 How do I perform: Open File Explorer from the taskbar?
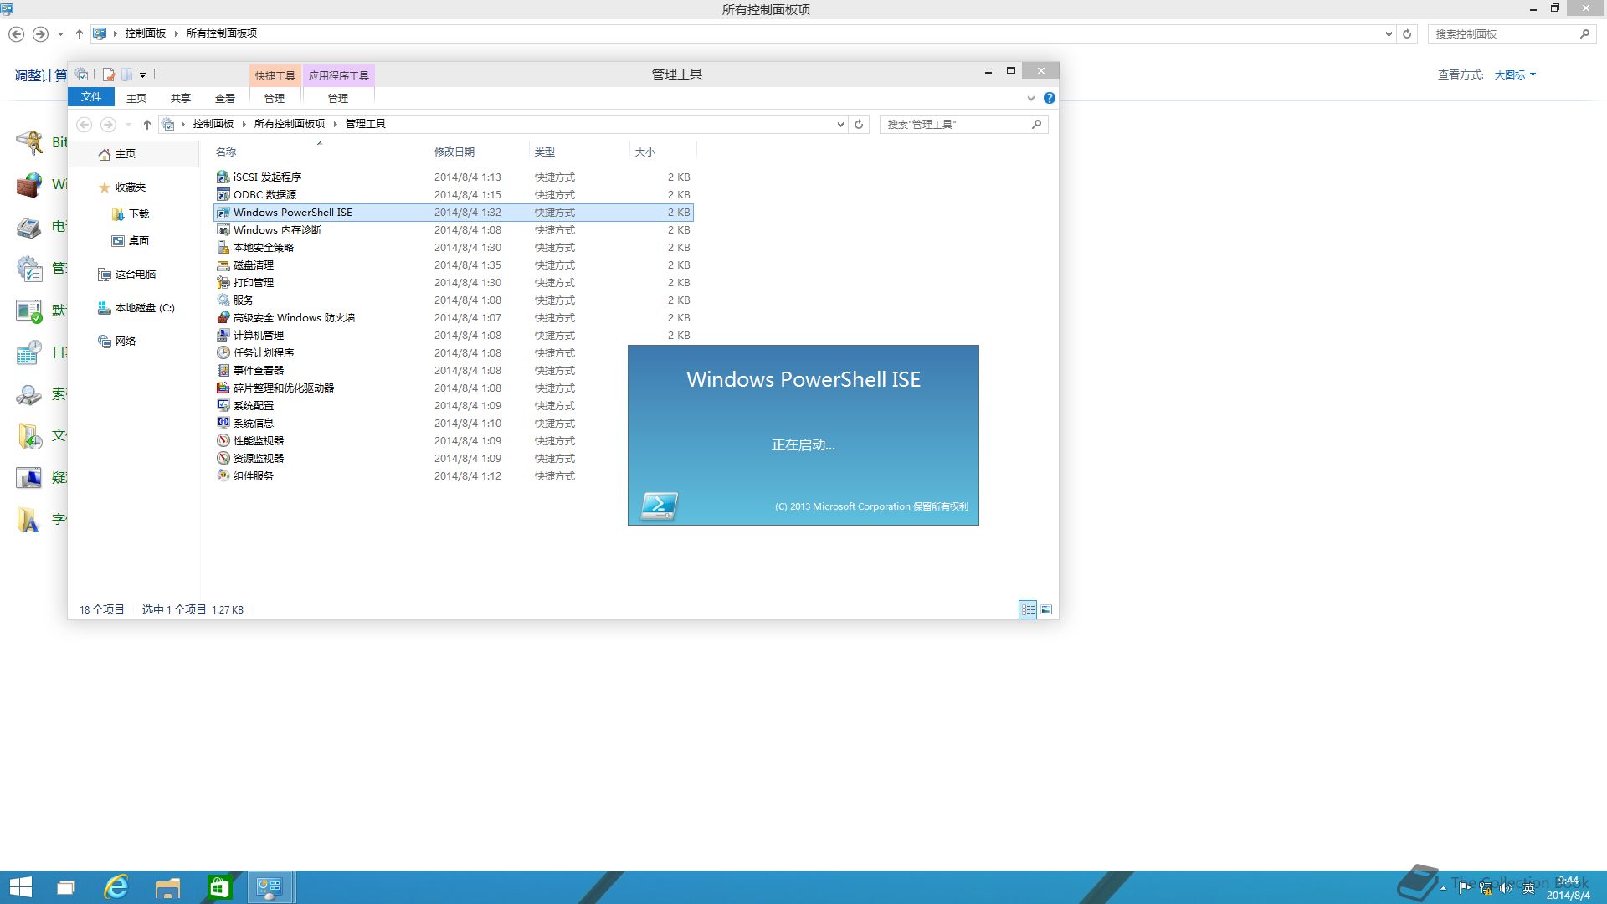167,887
